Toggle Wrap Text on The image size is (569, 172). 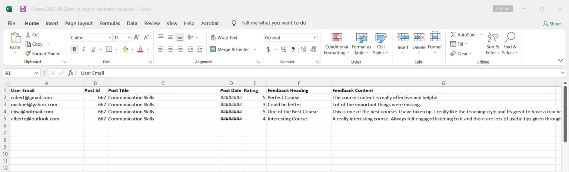click(224, 38)
